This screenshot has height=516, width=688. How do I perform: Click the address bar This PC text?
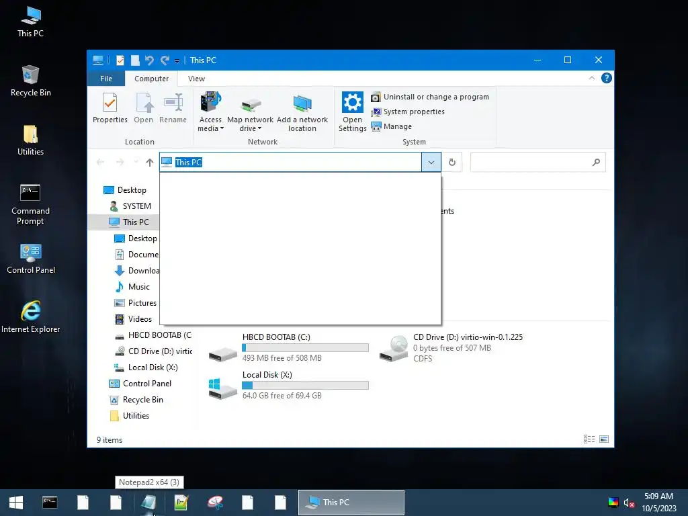[x=188, y=163]
